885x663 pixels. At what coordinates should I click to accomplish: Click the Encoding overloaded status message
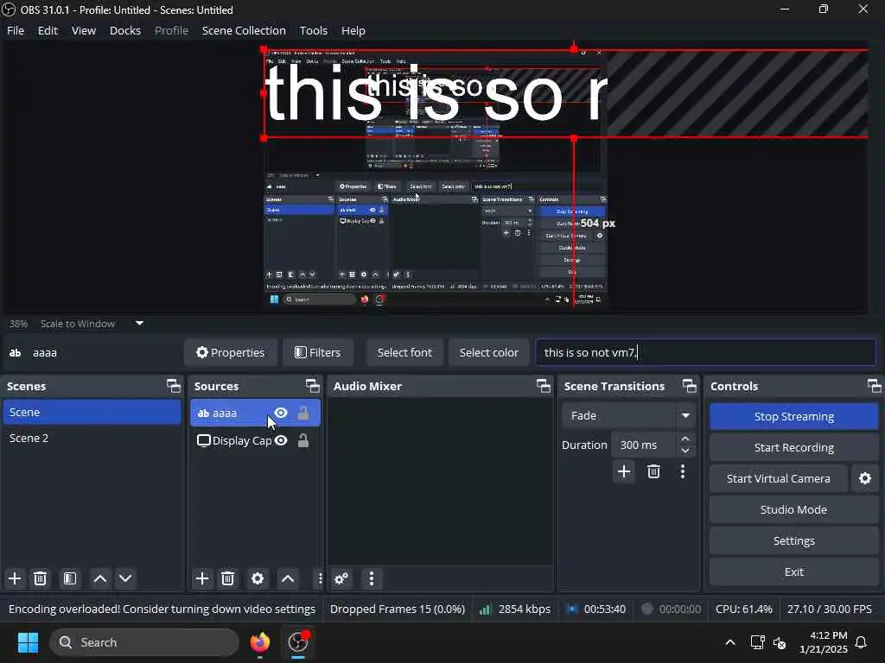(162, 609)
